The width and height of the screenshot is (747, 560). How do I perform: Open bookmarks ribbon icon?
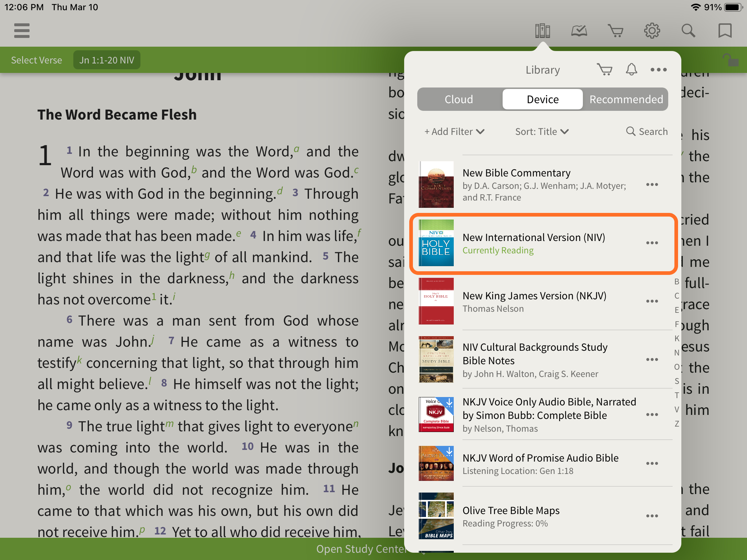tap(725, 31)
